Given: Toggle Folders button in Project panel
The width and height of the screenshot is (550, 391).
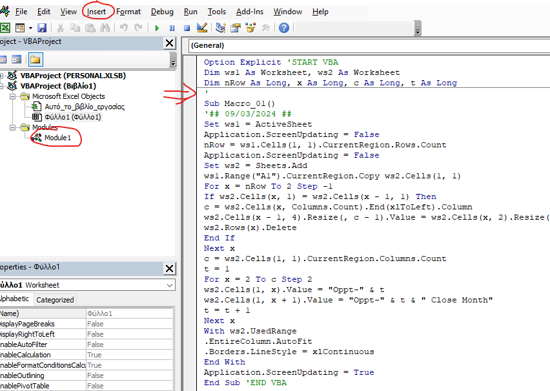Looking at the screenshot, I should 35,59.
